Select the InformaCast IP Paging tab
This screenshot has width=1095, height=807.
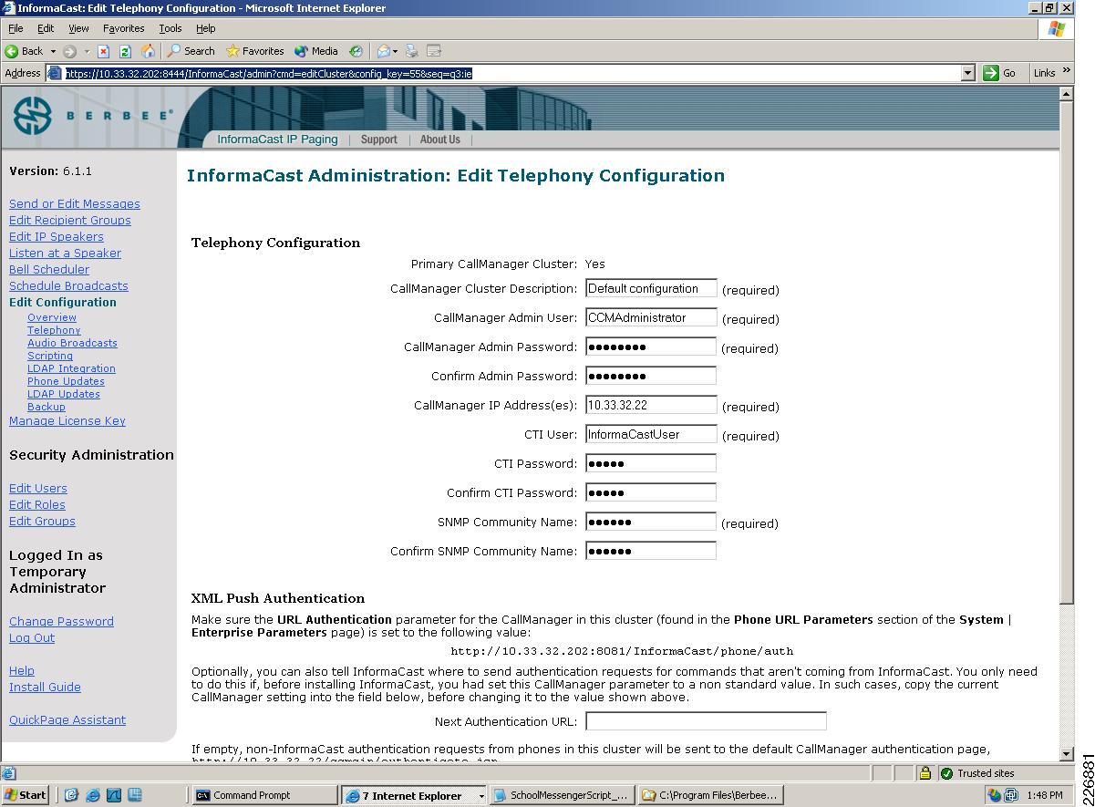coord(277,140)
